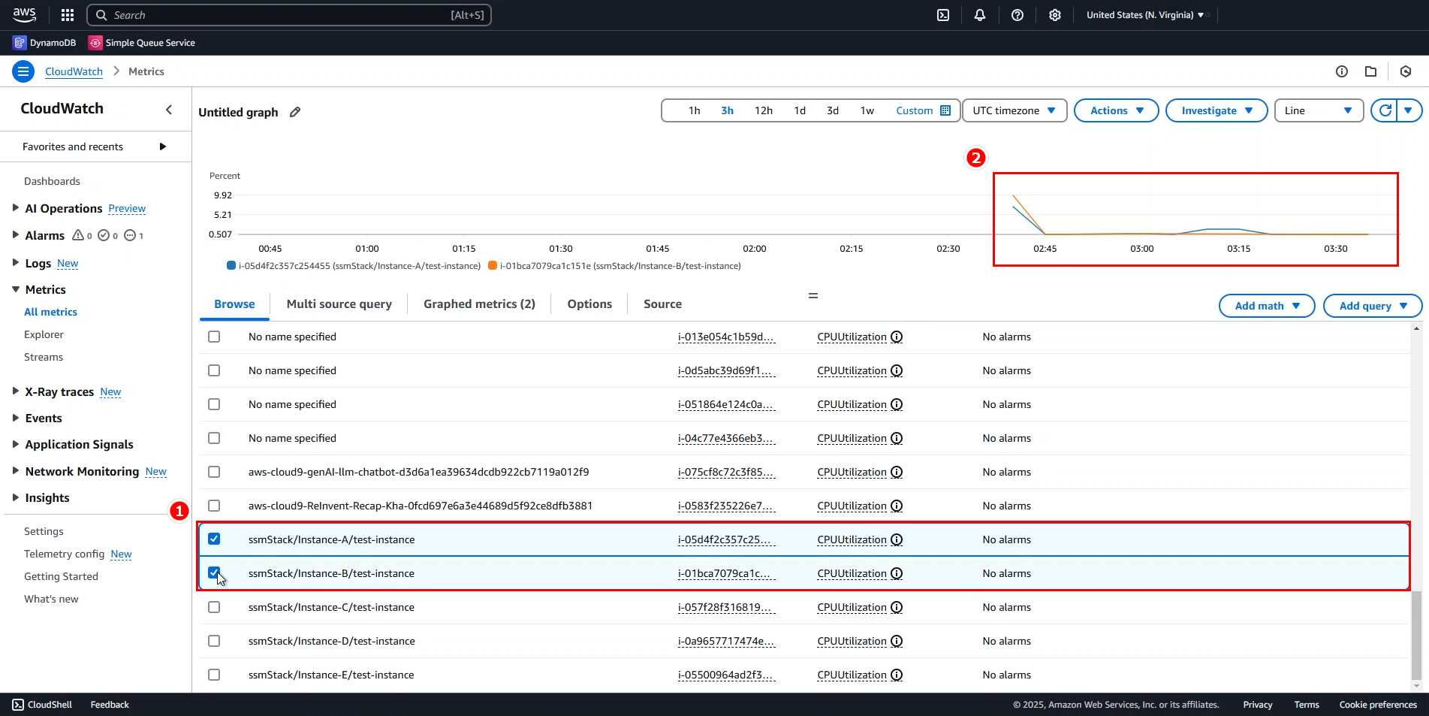The image size is (1429, 716).
Task: Open the Custom time range calendar icon
Action: [945, 110]
